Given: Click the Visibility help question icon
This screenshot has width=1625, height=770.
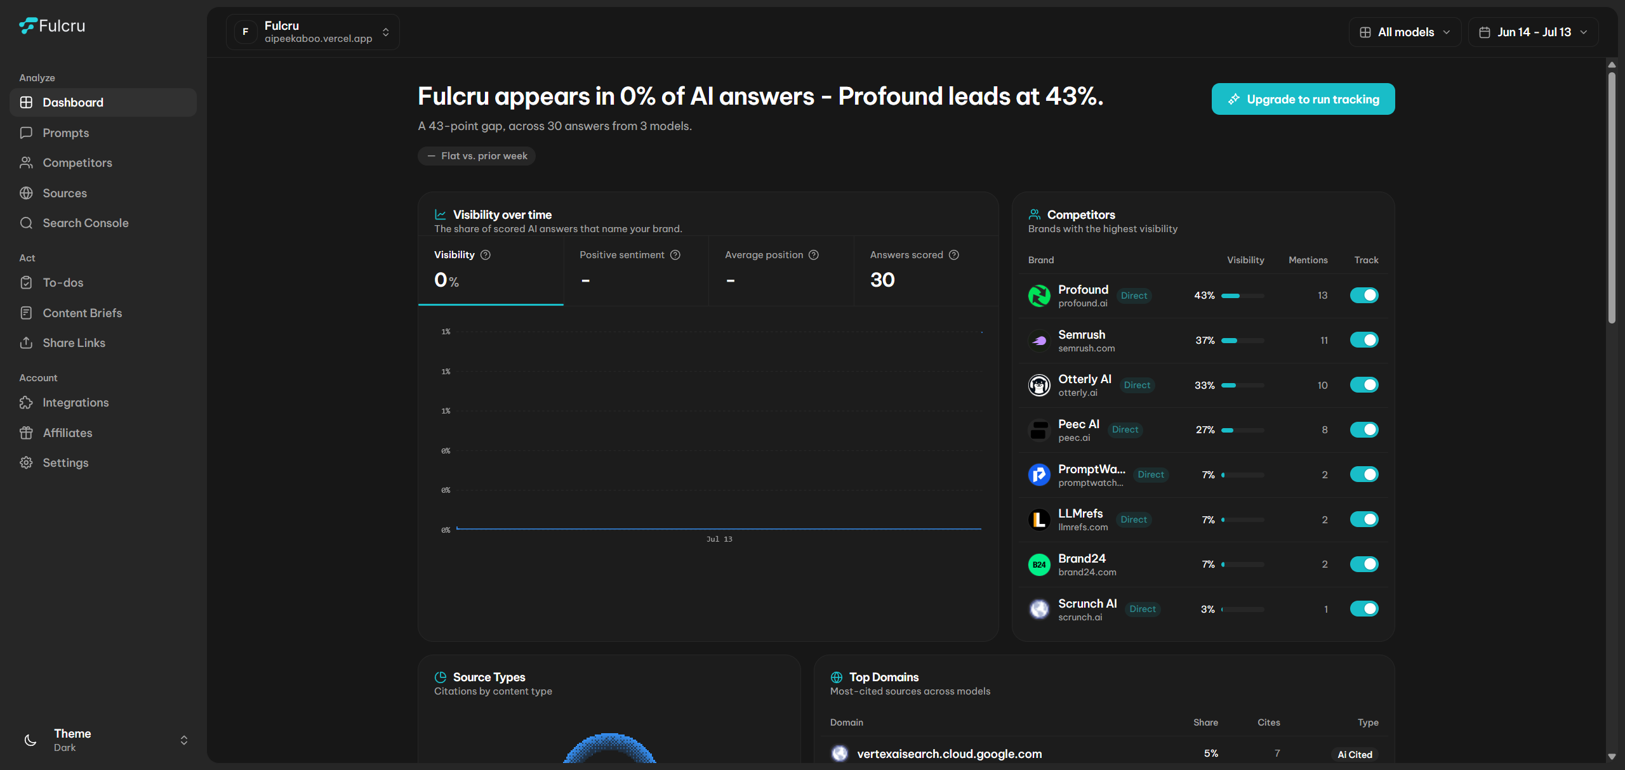Looking at the screenshot, I should coord(486,254).
